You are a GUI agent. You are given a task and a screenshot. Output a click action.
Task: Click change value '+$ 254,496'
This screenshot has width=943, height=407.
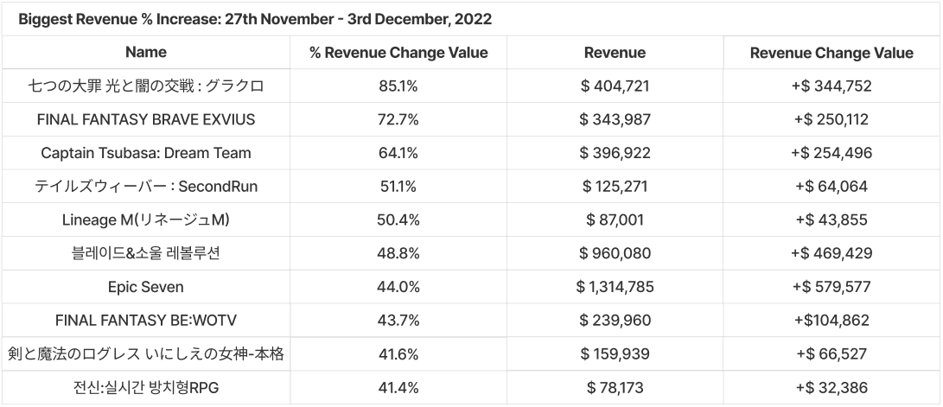pos(831,153)
